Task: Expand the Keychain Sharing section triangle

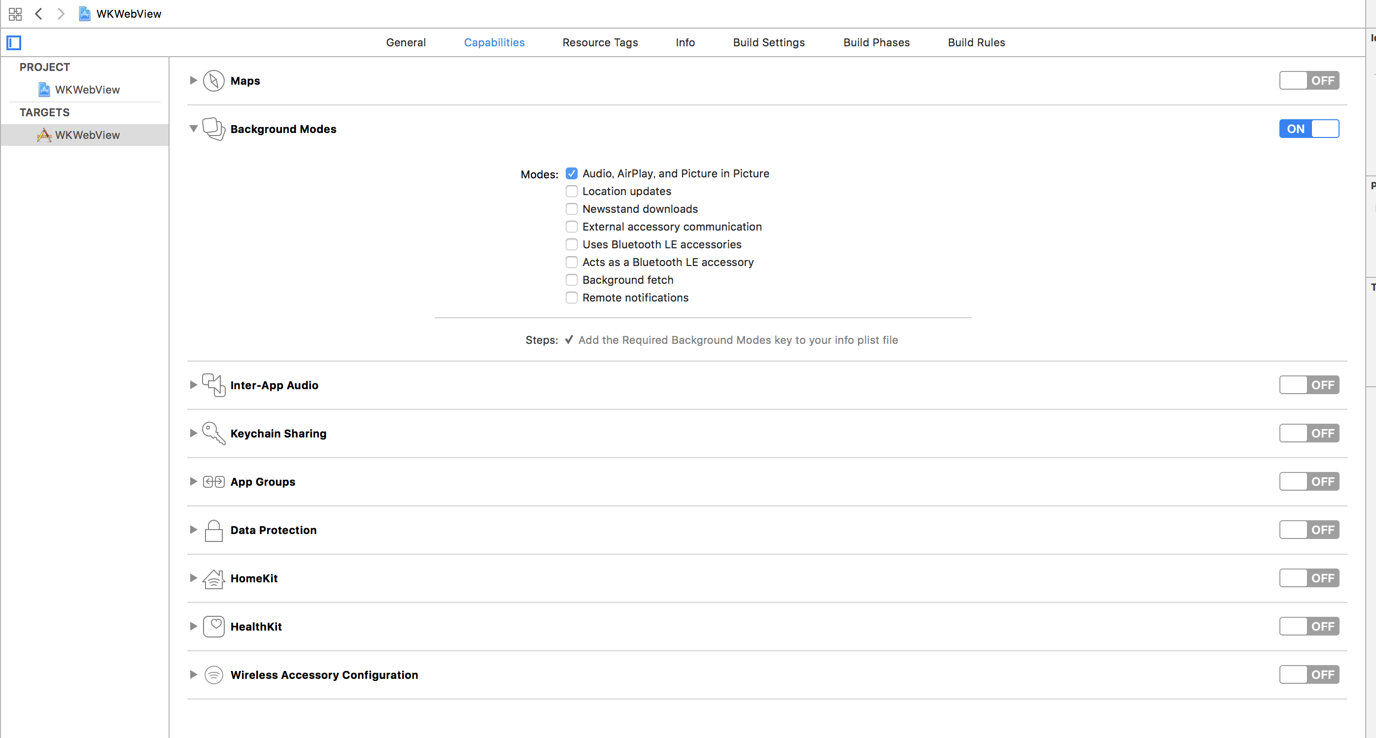Action: (x=193, y=433)
